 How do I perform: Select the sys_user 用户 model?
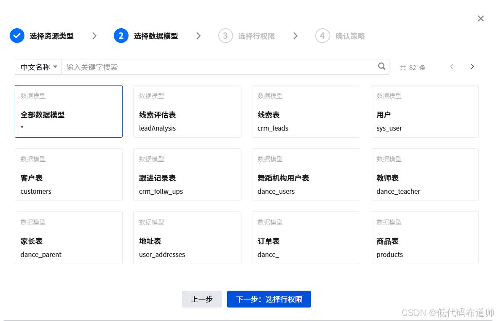coord(424,111)
